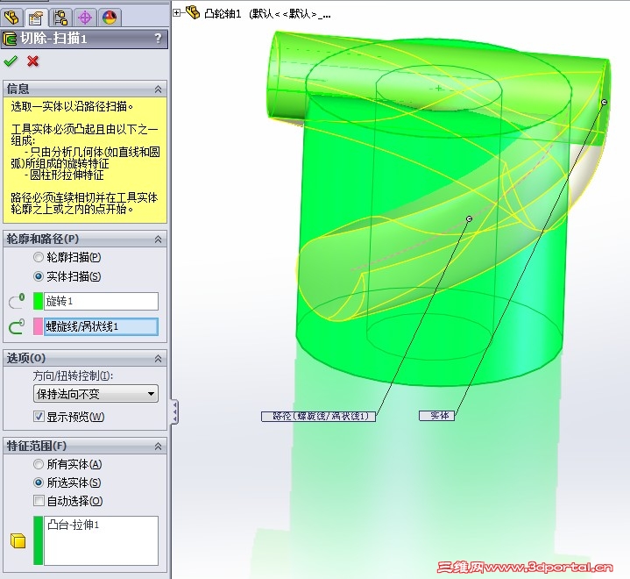Select the 所有实体(A) radio button
630x579 pixels.
(x=39, y=464)
